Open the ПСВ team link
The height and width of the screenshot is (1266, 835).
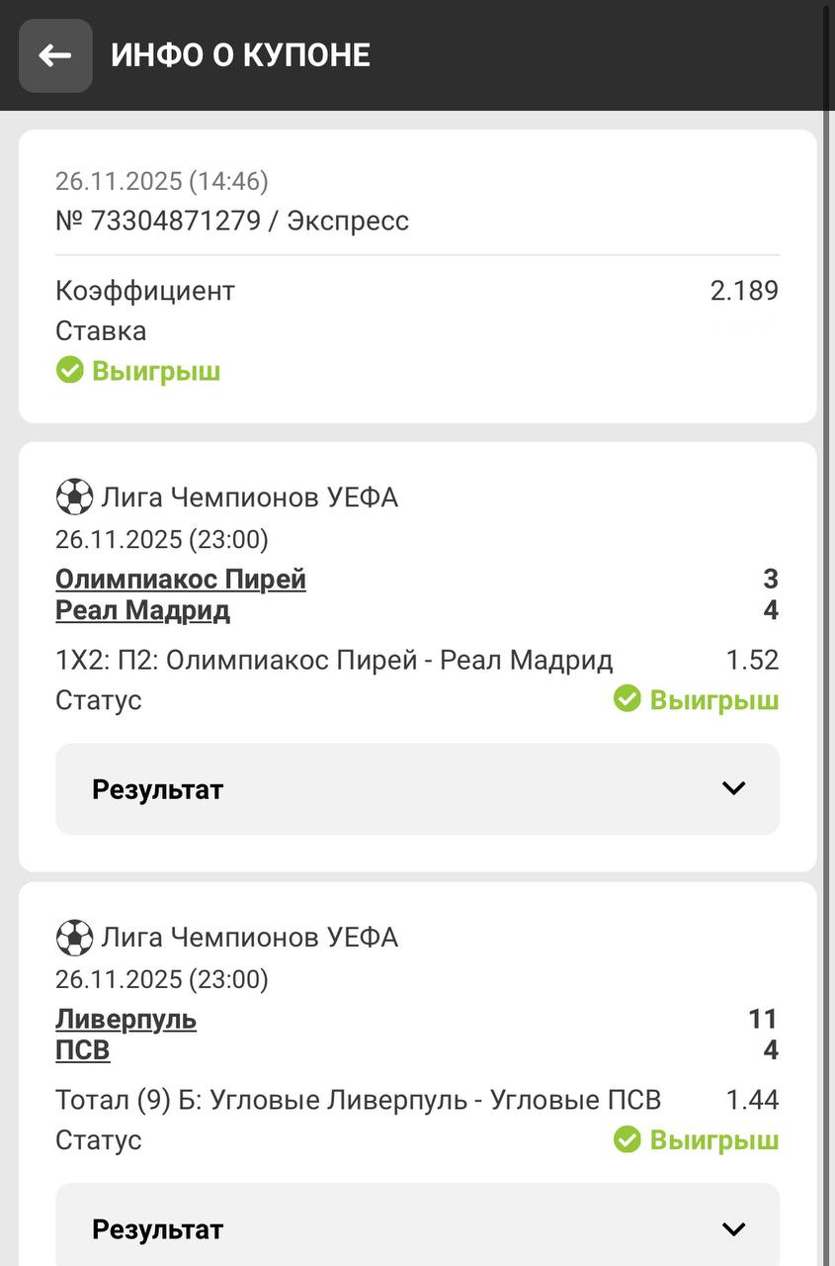click(83, 1050)
